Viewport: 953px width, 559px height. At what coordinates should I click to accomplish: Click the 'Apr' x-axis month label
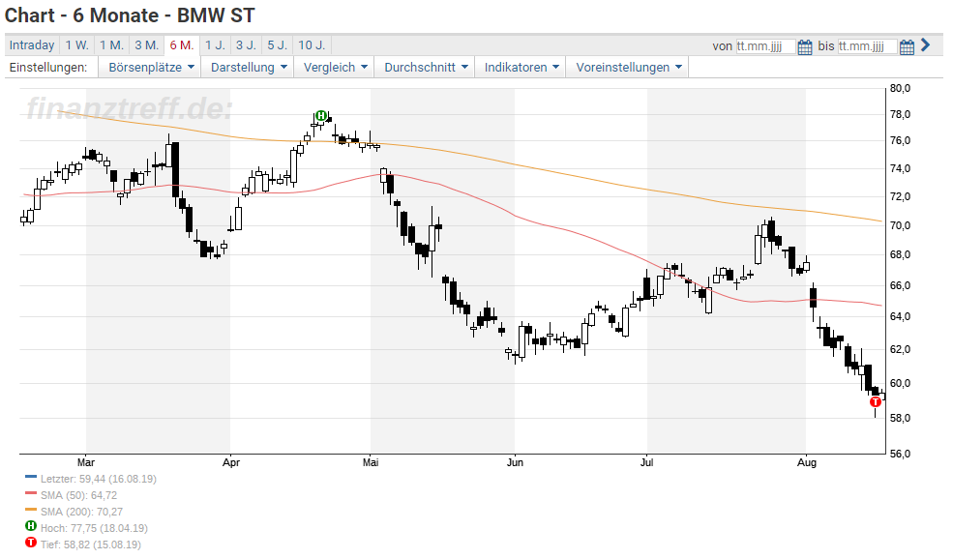click(x=231, y=462)
